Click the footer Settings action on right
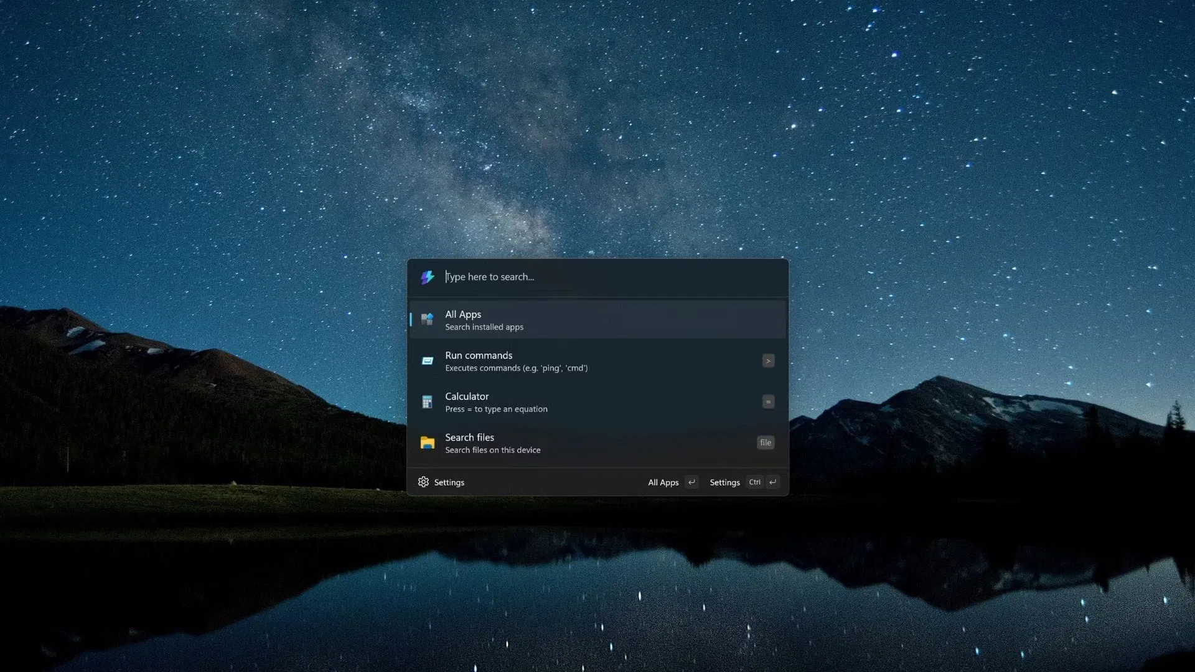Screen dimensions: 1195x672 [x=724, y=482]
